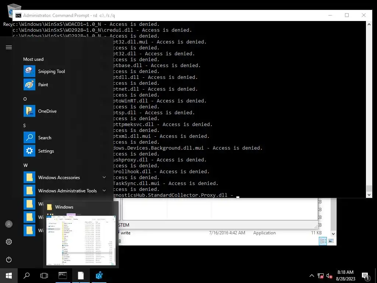
Task: Expand the Windows Accessories folder
Action: pos(104,177)
